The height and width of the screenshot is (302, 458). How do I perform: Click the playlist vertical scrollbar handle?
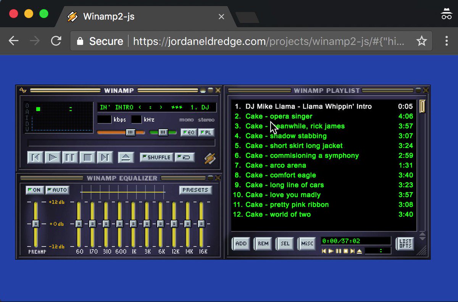[422, 106]
